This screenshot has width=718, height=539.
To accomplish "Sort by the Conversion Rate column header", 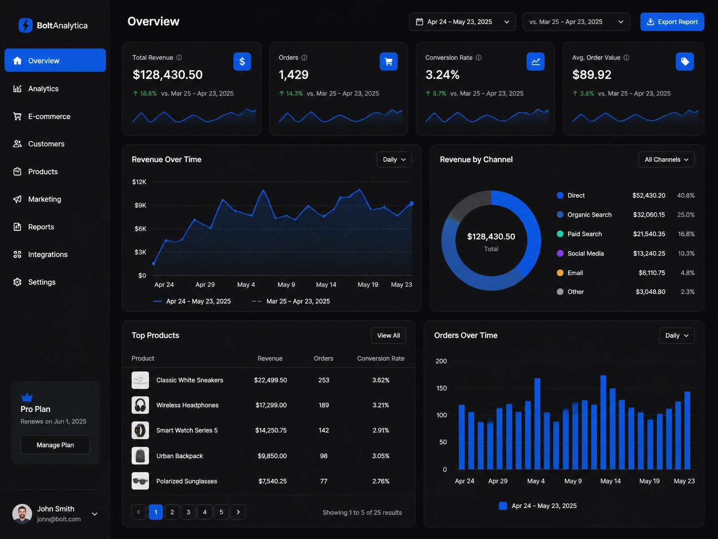I will click(381, 358).
